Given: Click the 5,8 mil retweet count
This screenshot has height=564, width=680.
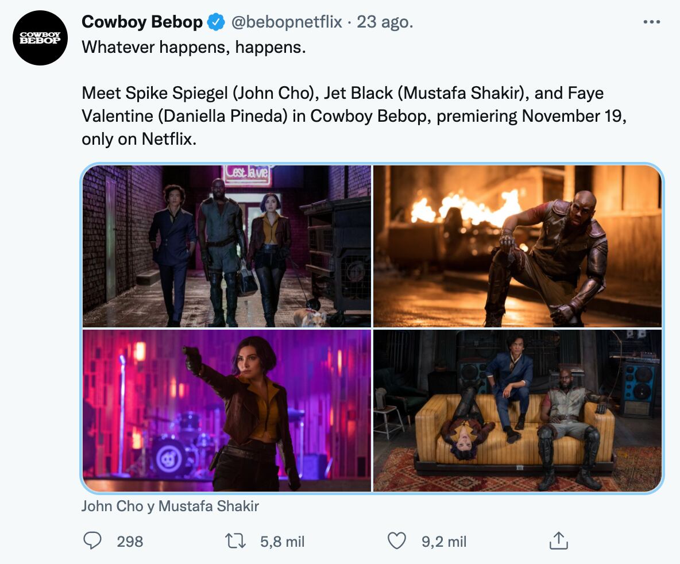Looking at the screenshot, I should pos(283,541).
